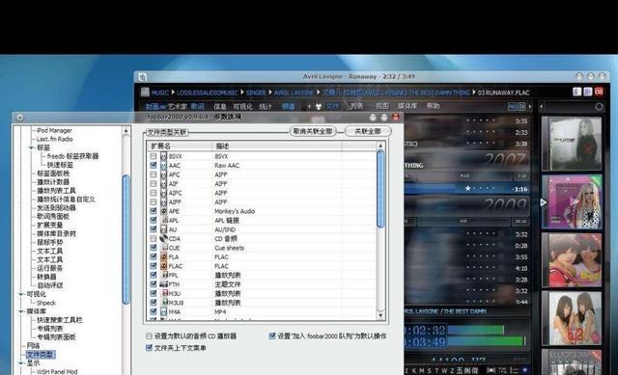Click the upper green progress bar near 0:02:32
Viewport: 618px width, 375px height.
[475, 330]
